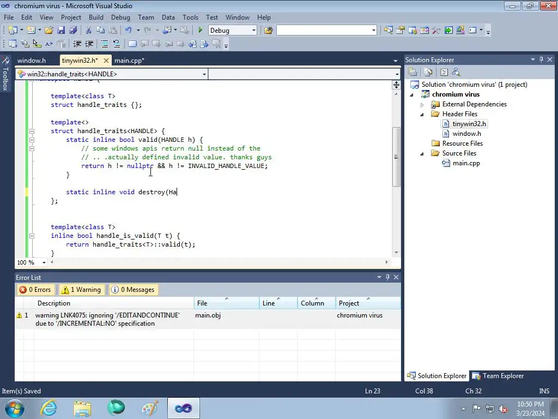This screenshot has width=558, height=419.
Task: Click the Save All toolbar icon
Action: (x=73, y=31)
